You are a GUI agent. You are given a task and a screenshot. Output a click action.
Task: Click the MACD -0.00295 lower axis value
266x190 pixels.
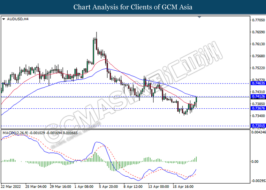pos(258,181)
